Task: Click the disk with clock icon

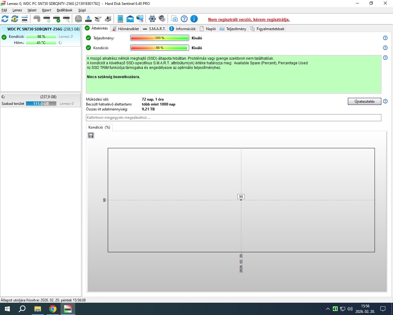Action: point(47,19)
